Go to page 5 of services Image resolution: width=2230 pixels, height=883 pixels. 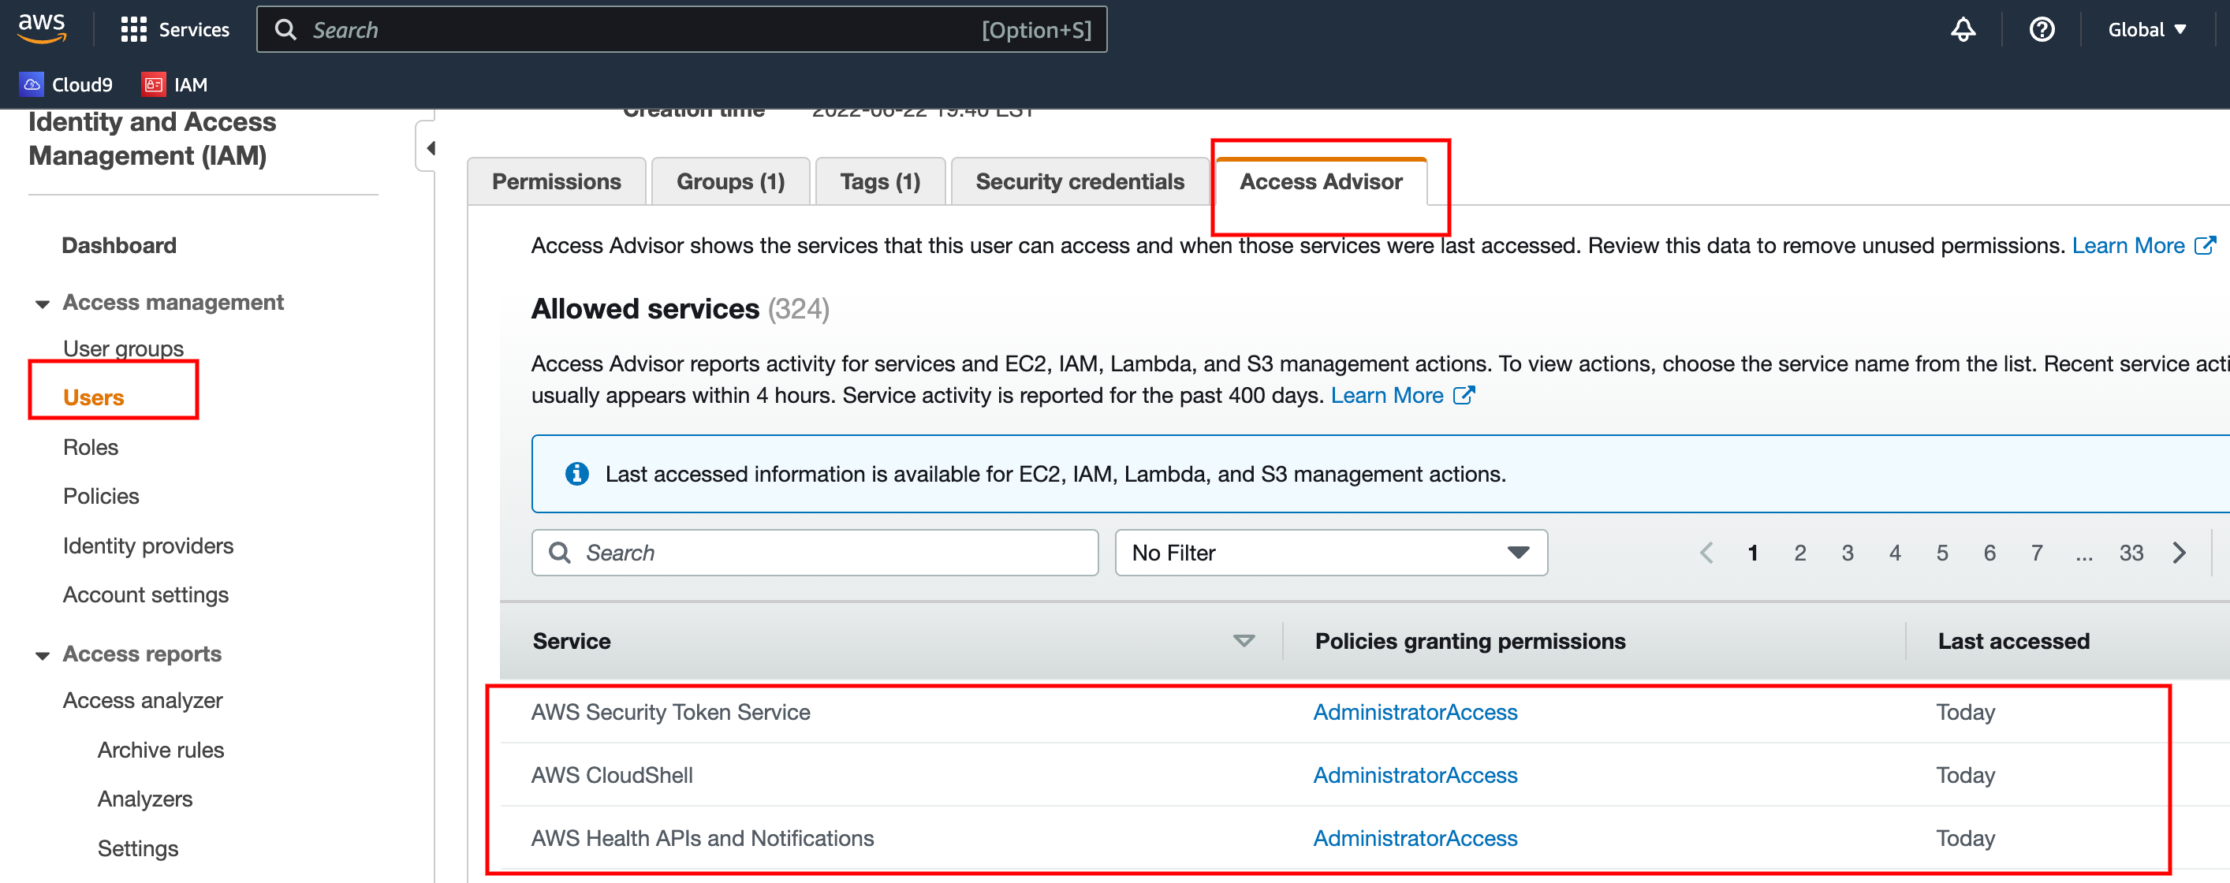[x=1941, y=553]
